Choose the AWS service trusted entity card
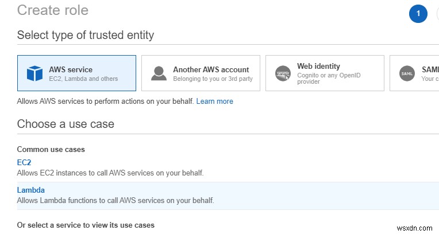439x234 pixels. 77,73
